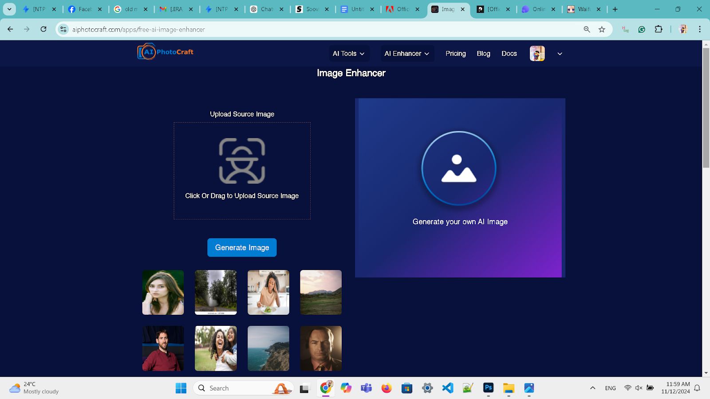The width and height of the screenshot is (710, 399).
Task: Click the circular image placeholder icon
Action: click(459, 168)
